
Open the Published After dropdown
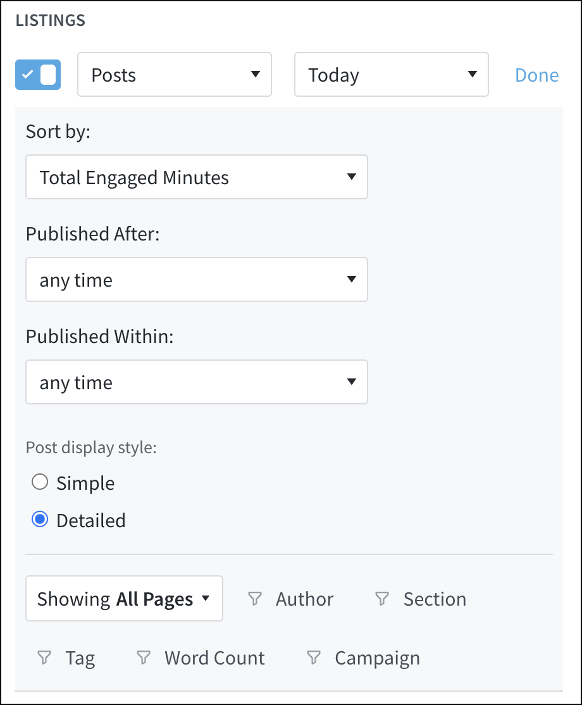coord(197,280)
